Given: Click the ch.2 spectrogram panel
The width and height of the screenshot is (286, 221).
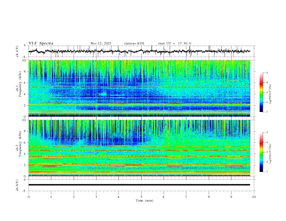Looking at the screenshot, I should pyautogui.click(x=139, y=148).
